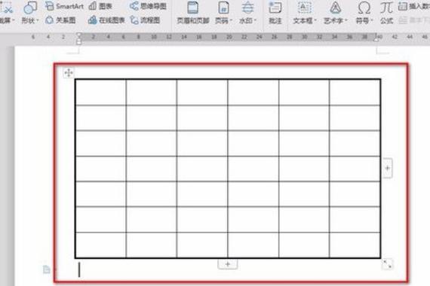Click the table move handle icon

(x=69, y=73)
